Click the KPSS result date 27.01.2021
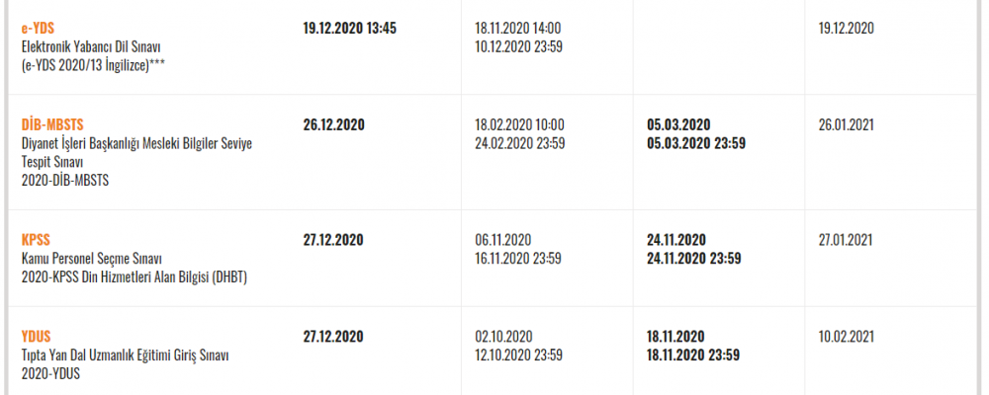 click(846, 240)
